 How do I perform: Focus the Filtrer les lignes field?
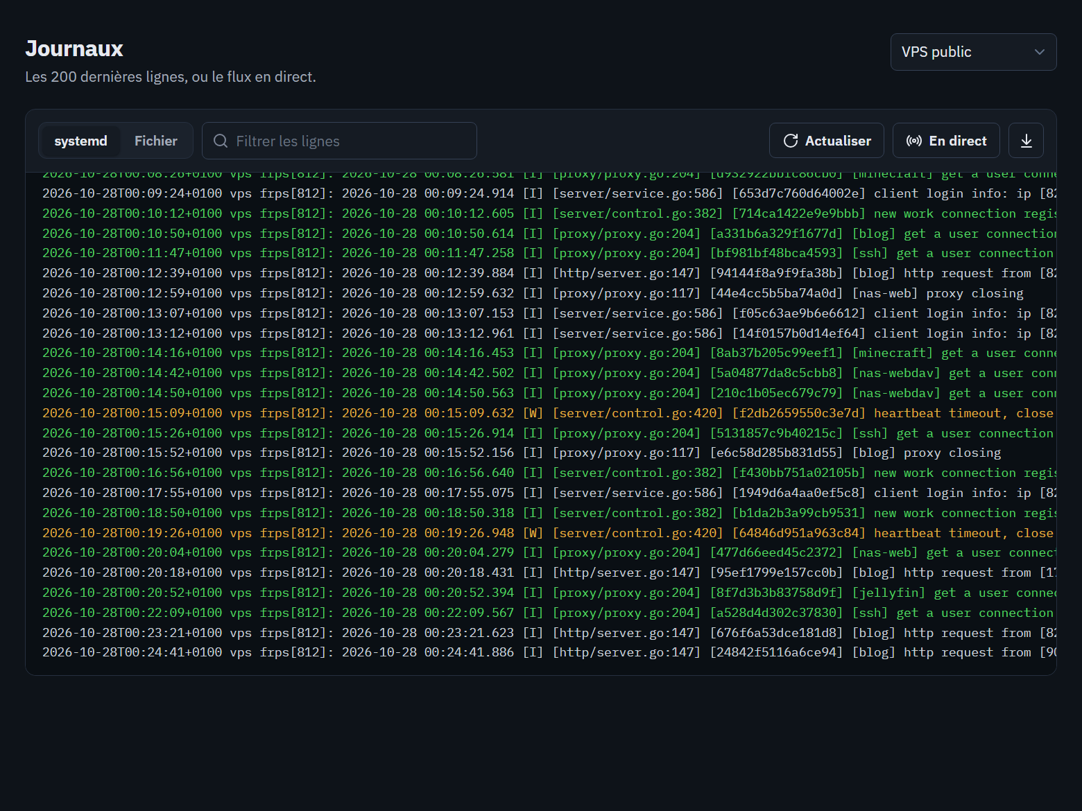(339, 141)
